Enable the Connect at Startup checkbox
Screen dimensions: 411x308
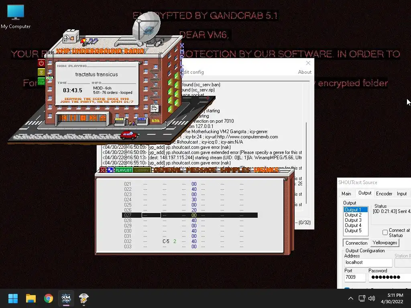[x=385, y=232]
